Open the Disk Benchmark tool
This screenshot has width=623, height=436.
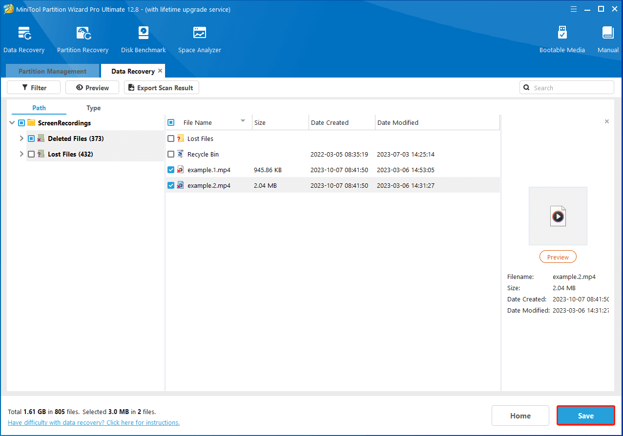coord(143,34)
